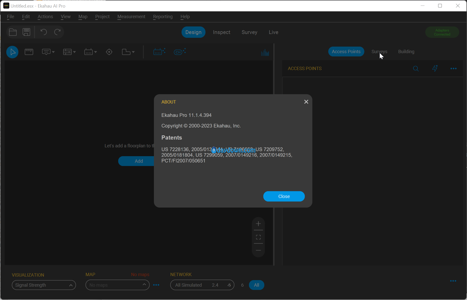Viewport: 467px width, 300px height.
Task: Search access points with magnifier icon
Action: [x=416, y=69]
